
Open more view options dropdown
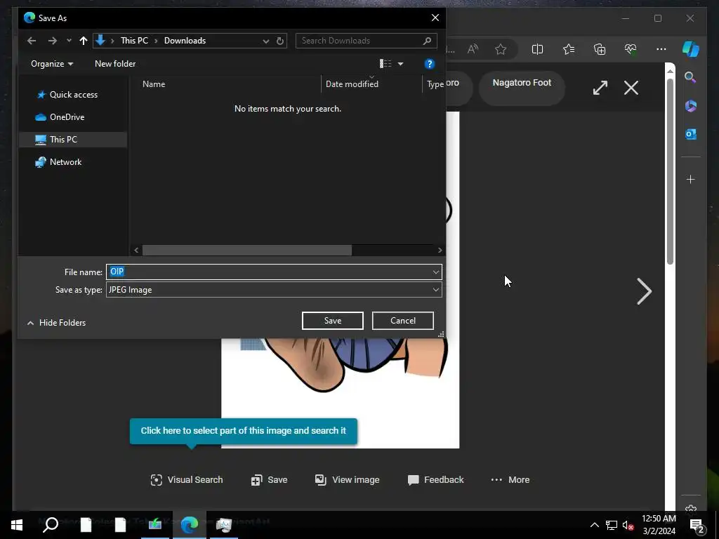pyautogui.click(x=400, y=64)
